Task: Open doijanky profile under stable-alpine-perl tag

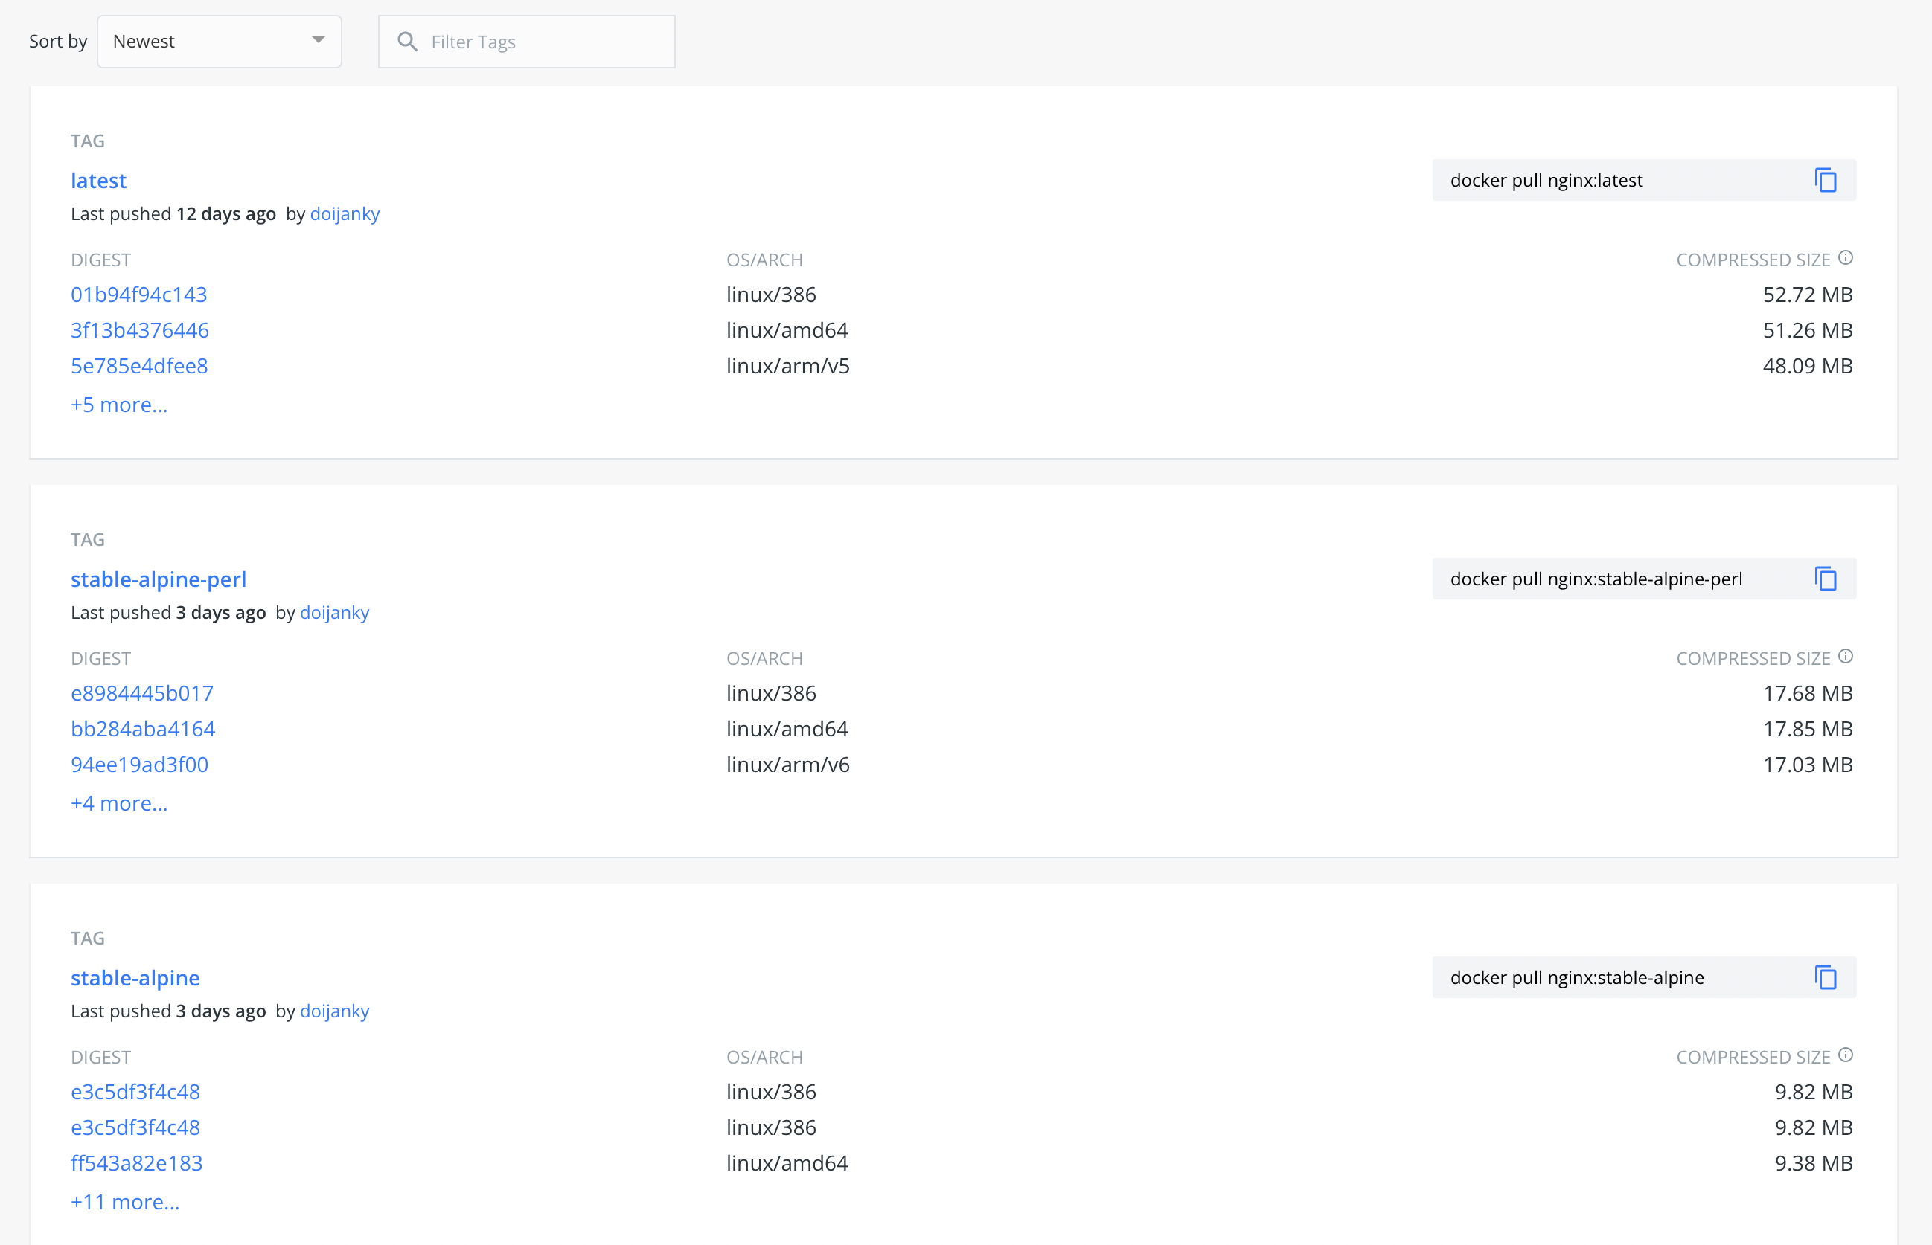Action: 335,612
